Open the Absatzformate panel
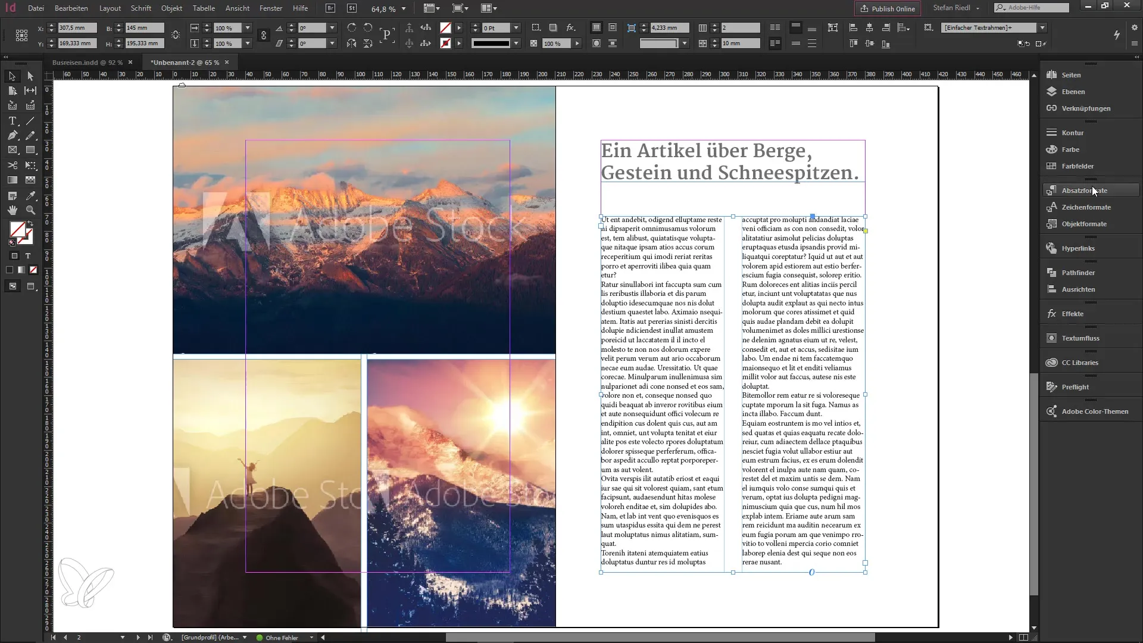 (1091, 191)
